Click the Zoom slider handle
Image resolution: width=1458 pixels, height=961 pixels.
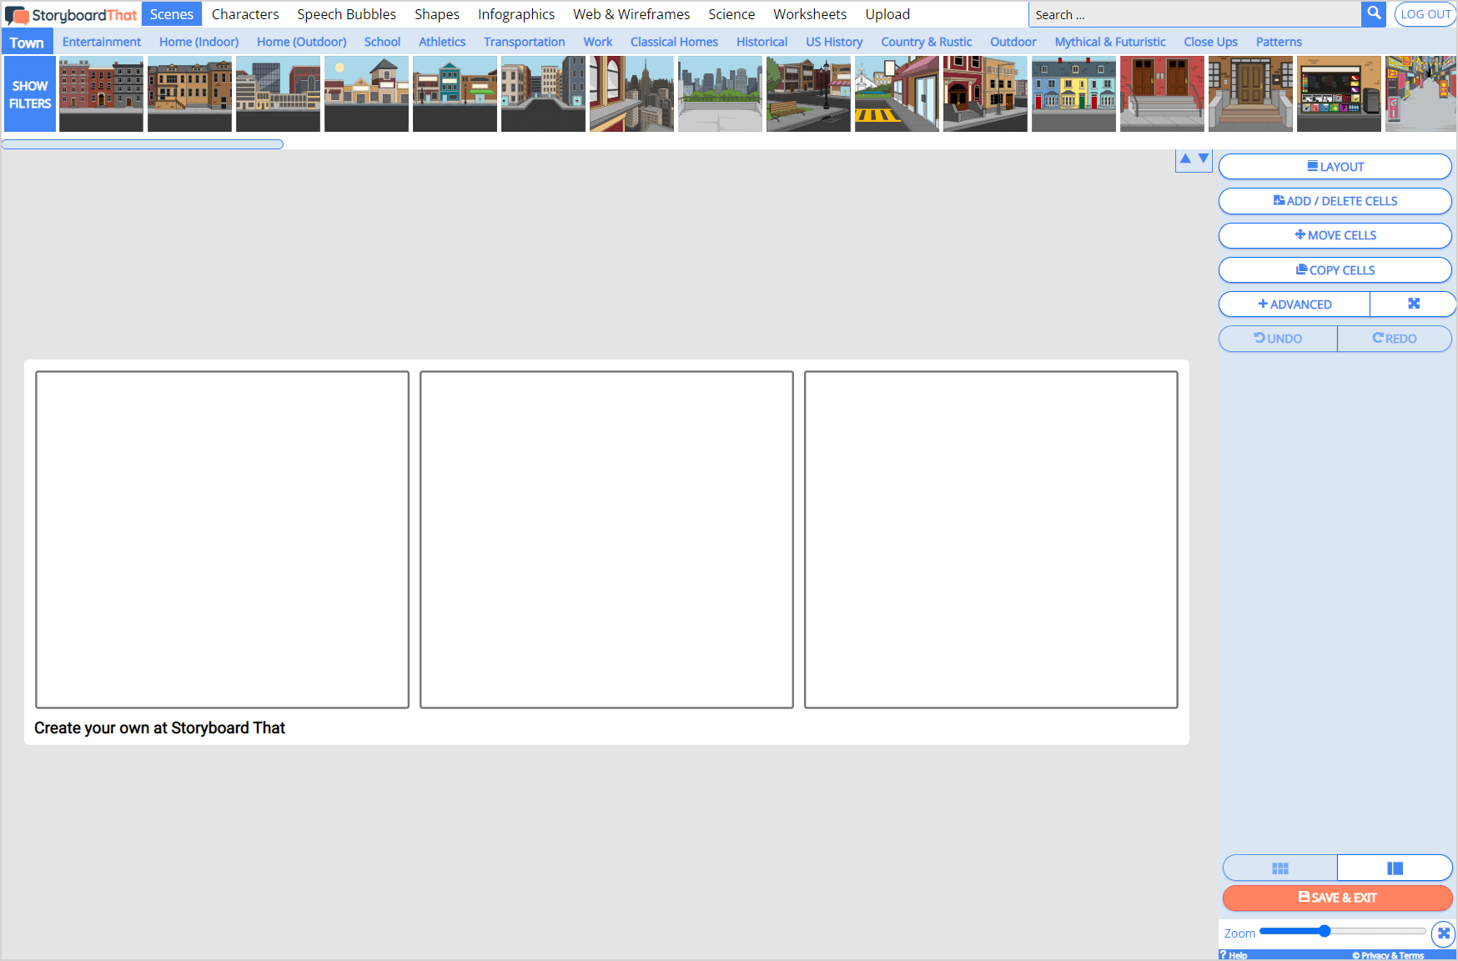click(1325, 931)
